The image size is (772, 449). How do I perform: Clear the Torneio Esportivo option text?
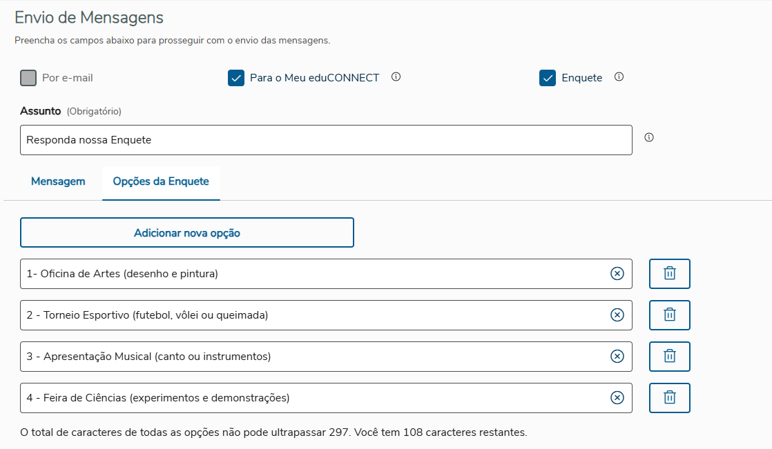(x=617, y=315)
